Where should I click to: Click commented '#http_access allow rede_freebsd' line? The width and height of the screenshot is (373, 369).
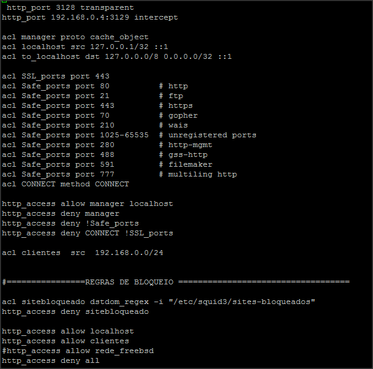click(77, 351)
